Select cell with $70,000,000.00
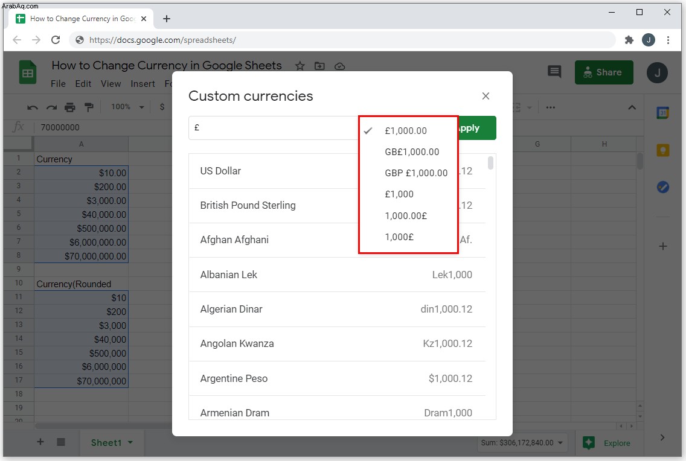This screenshot has width=686, height=461. pyautogui.click(x=82, y=256)
